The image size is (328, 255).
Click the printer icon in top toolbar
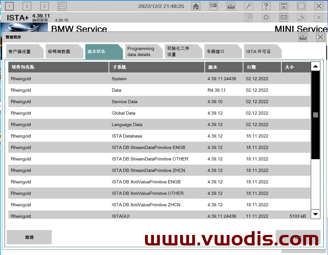click(x=231, y=6)
